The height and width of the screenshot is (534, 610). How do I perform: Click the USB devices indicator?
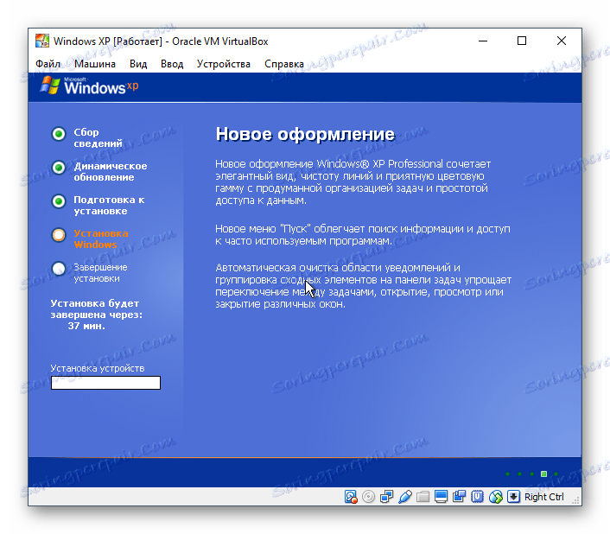tap(404, 497)
